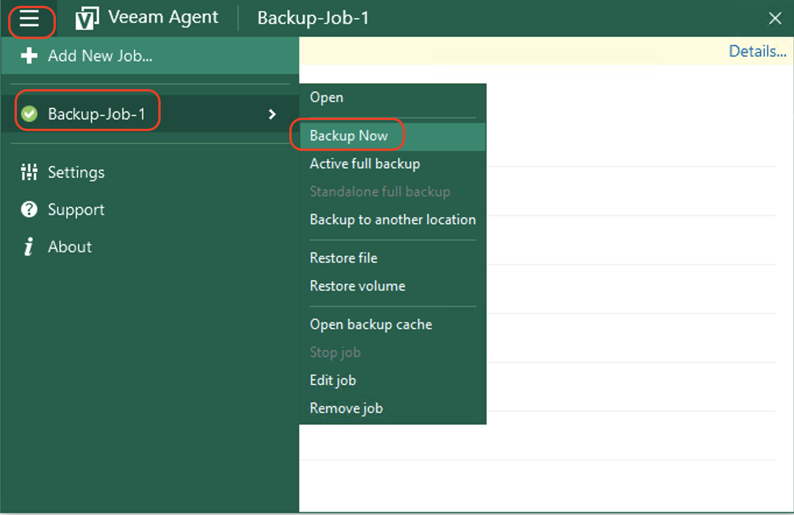Screen dimensions: 794x515
Task: Close the Veeam Agent window
Action: point(775,19)
